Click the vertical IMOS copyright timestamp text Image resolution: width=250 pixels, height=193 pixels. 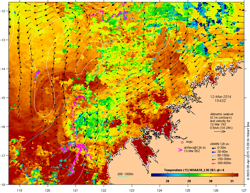click(x=248, y=151)
